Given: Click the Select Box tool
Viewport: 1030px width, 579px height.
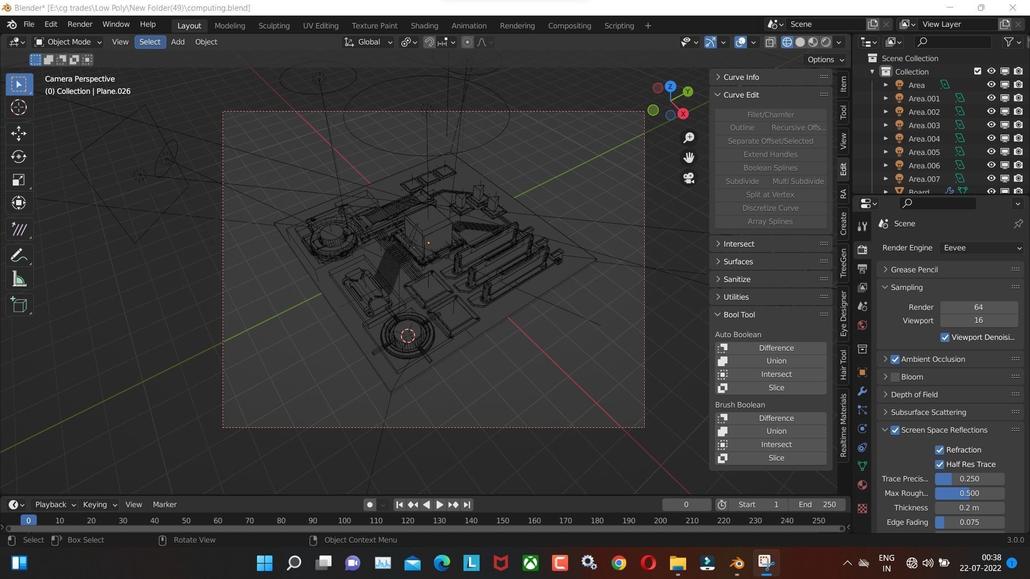Looking at the screenshot, I should point(19,84).
